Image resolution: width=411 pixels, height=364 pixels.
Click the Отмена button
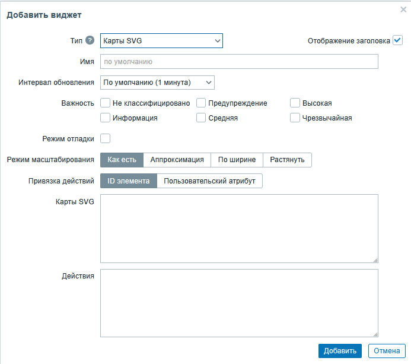coord(387,350)
